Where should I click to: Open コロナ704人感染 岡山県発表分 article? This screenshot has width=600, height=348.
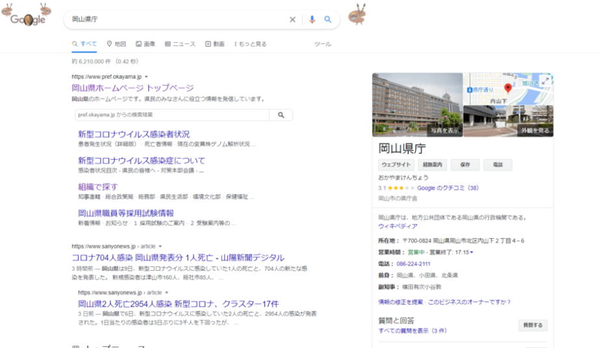tap(178, 258)
